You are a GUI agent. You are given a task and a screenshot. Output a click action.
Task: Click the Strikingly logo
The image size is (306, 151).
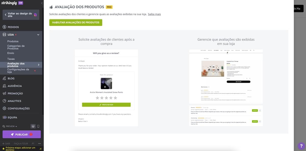click(x=9, y=3)
